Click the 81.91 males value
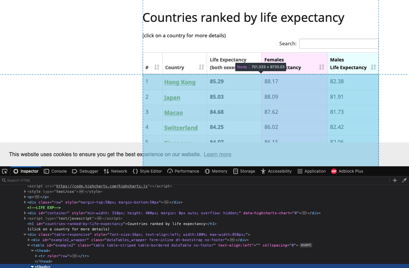The height and width of the screenshot is (268, 409). [337, 97]
